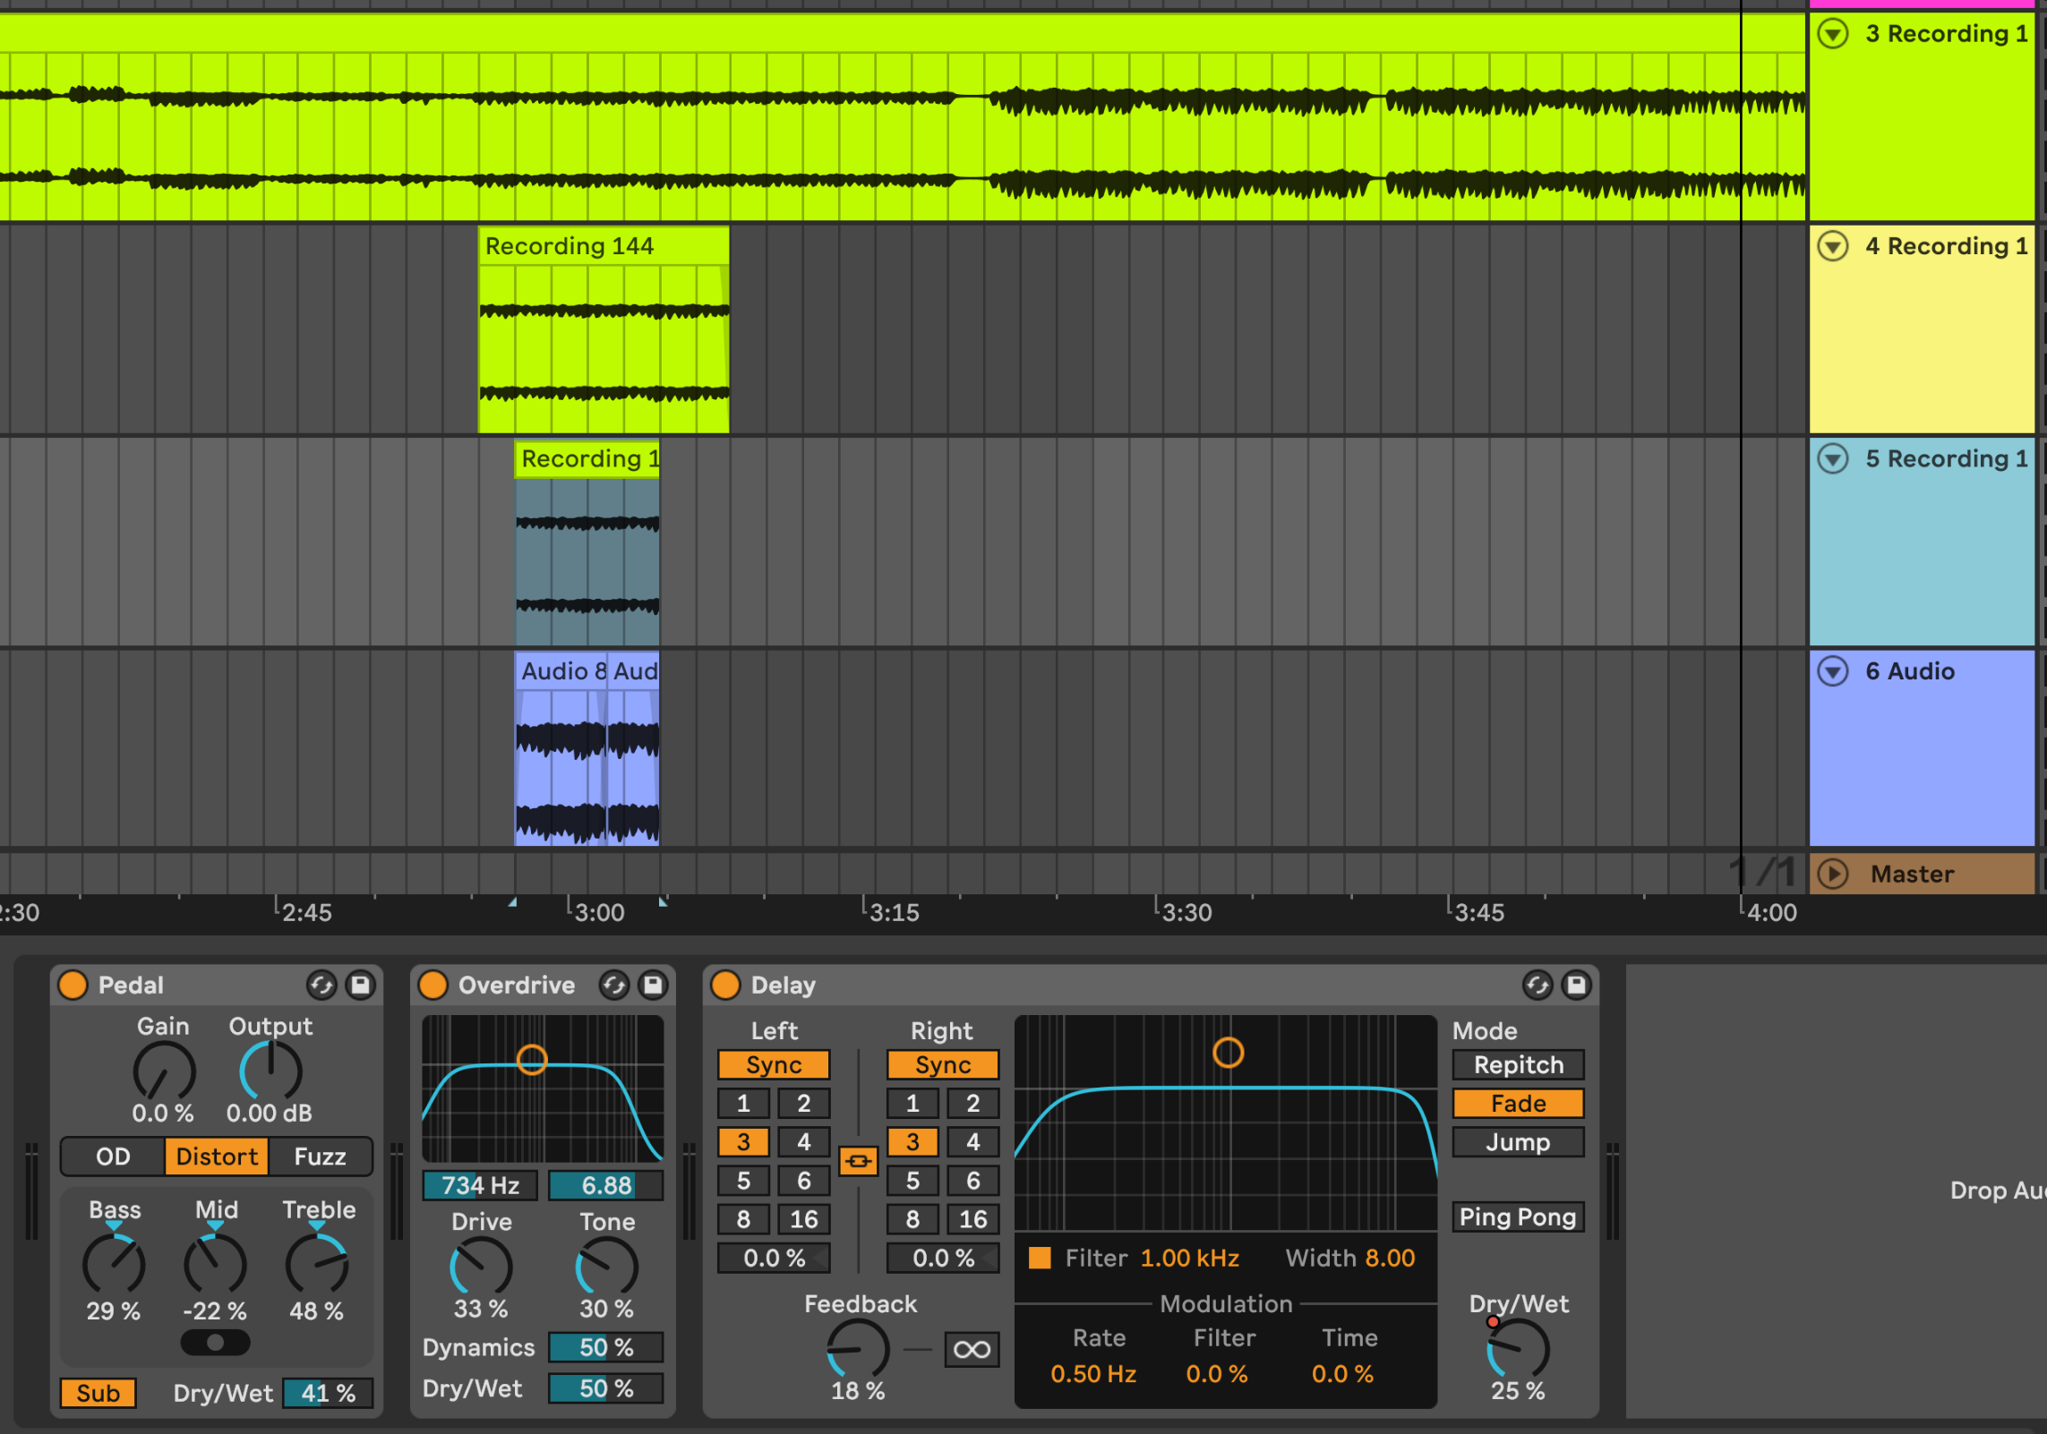Image resolution: width=2047 pixels, height=1434 pixels.
Task: Click the Pedal Treble knob
Action: pyautogui.click(x=317, y=1265)
